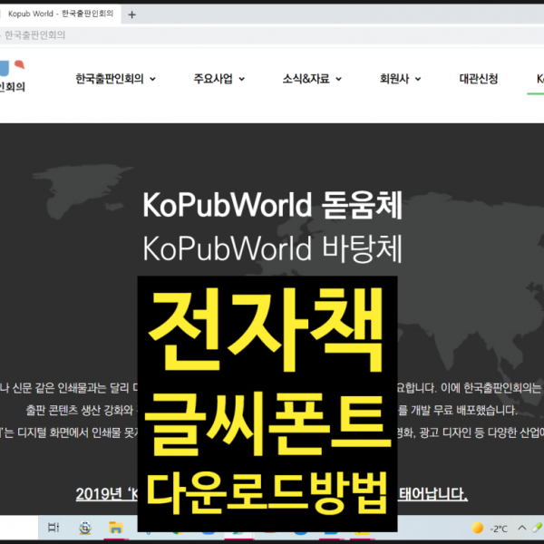Open the taskbar app next to Task View
The height and width of the screenshot is (544, 544).
pos(85,528)
